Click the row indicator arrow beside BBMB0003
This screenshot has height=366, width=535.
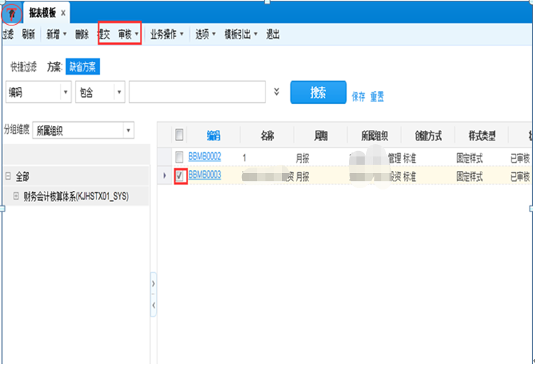point(165,176)
